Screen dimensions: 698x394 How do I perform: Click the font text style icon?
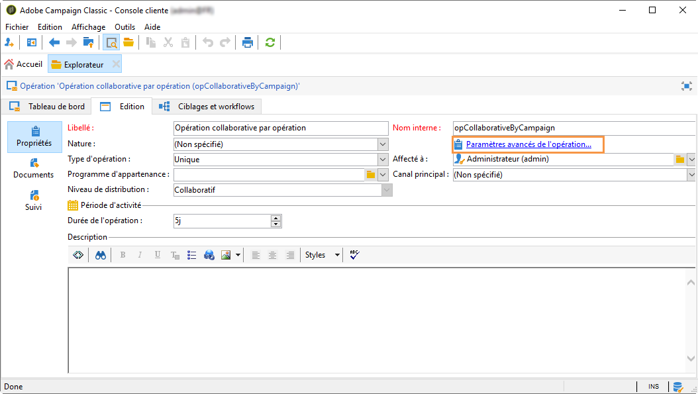[x=175, y=255]
